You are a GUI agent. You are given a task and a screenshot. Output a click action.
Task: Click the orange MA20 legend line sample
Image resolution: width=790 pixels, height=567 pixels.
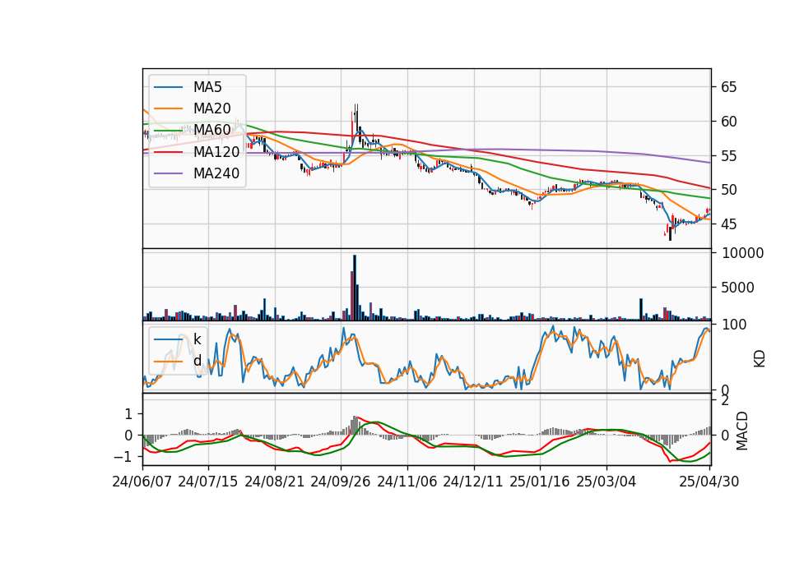pyautogui.click(x=168, y=108)
